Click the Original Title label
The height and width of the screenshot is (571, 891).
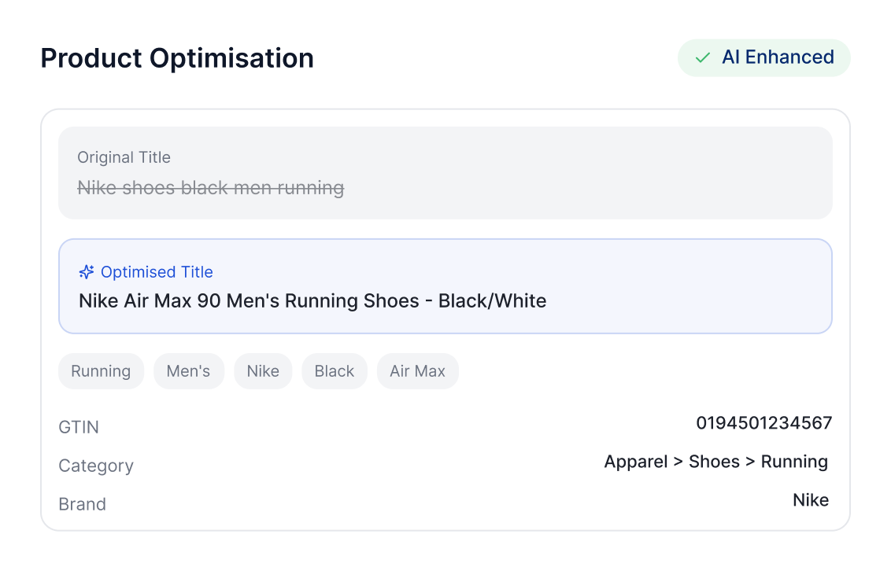click(x=124, y=157)
